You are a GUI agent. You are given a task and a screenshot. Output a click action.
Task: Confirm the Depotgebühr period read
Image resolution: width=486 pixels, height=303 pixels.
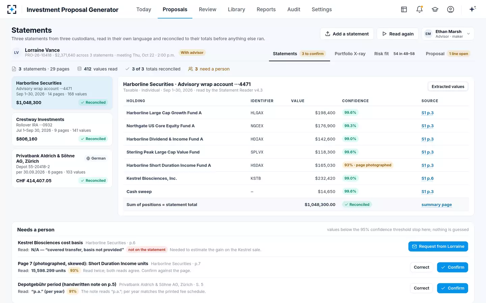click(452, 288)
